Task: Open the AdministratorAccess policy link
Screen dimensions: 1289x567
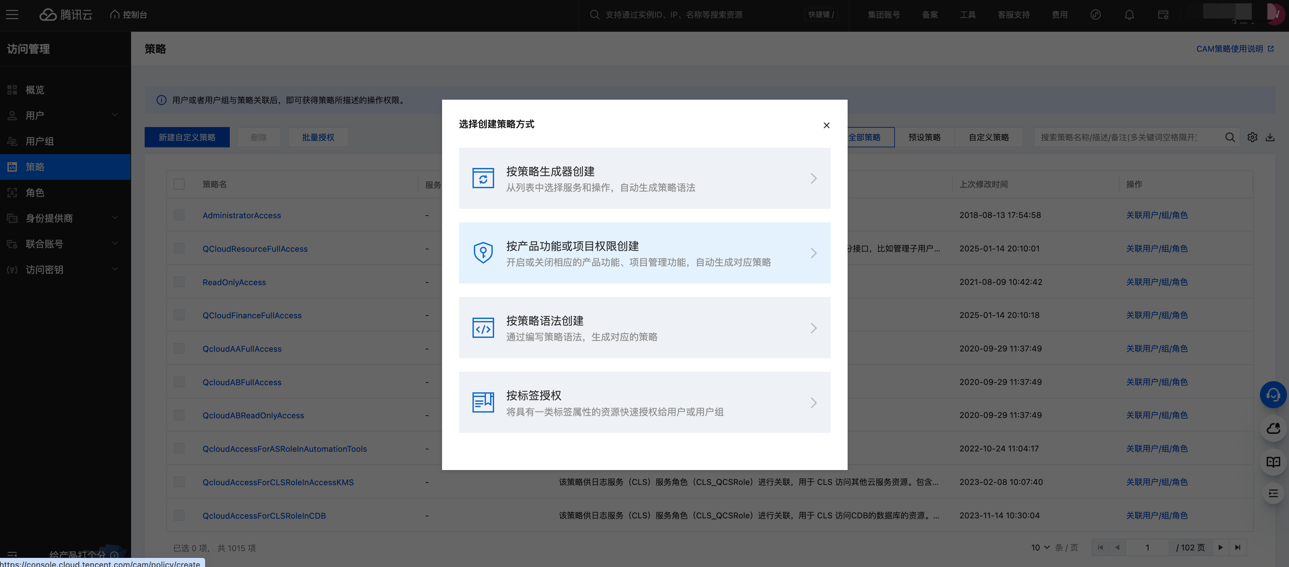Action: 242,215
